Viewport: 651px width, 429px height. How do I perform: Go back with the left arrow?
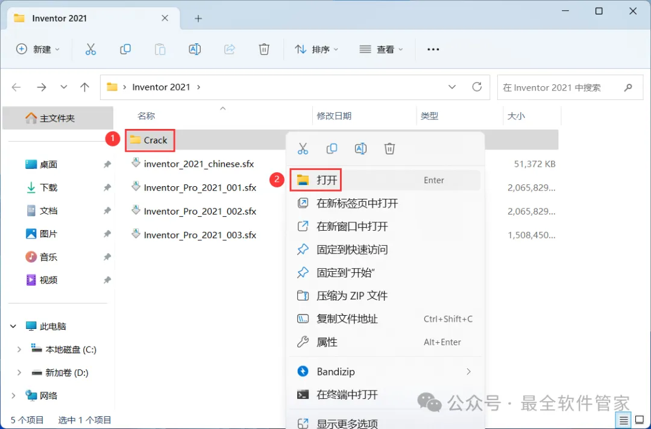click(16, 87)
